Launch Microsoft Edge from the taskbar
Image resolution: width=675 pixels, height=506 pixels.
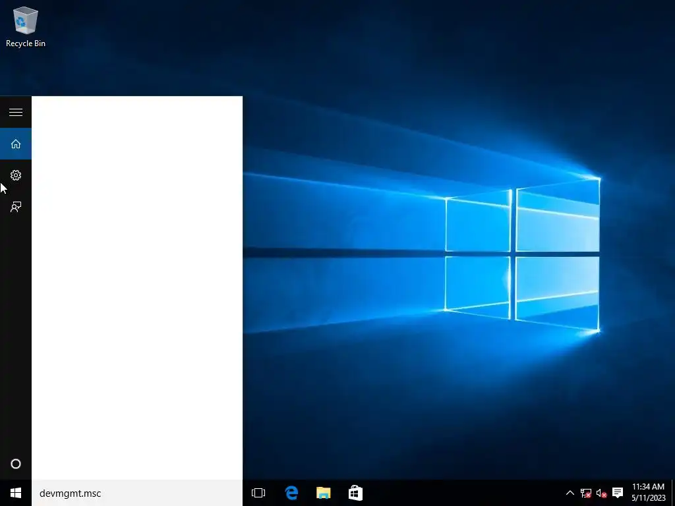[x=291, y=493]
